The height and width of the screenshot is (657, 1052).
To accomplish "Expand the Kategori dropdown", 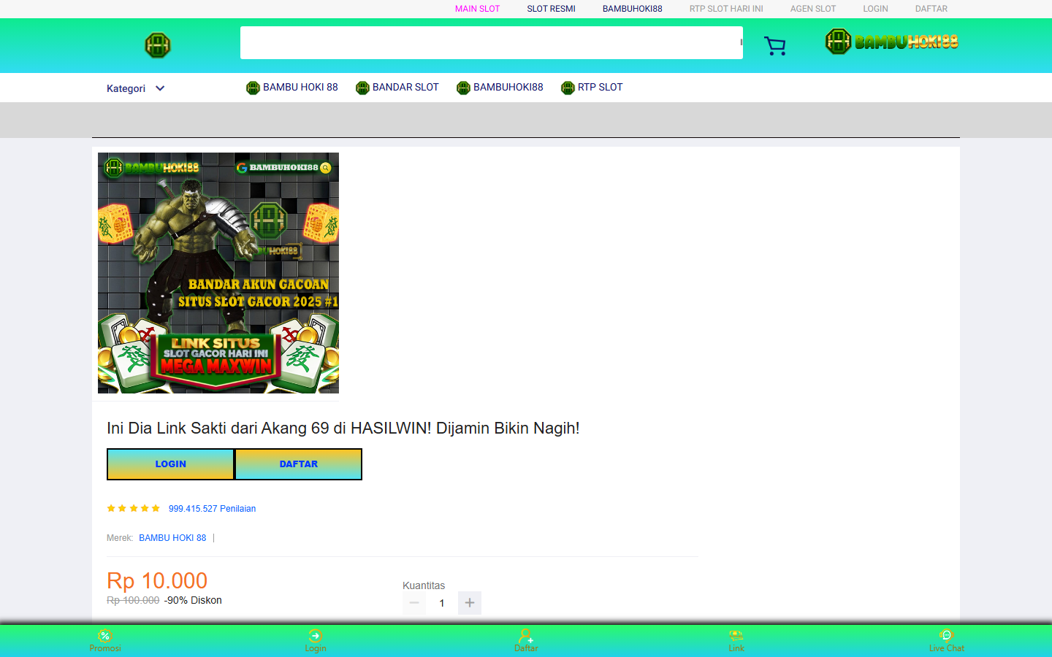I will pyautogui.click(x=136, y=88).
